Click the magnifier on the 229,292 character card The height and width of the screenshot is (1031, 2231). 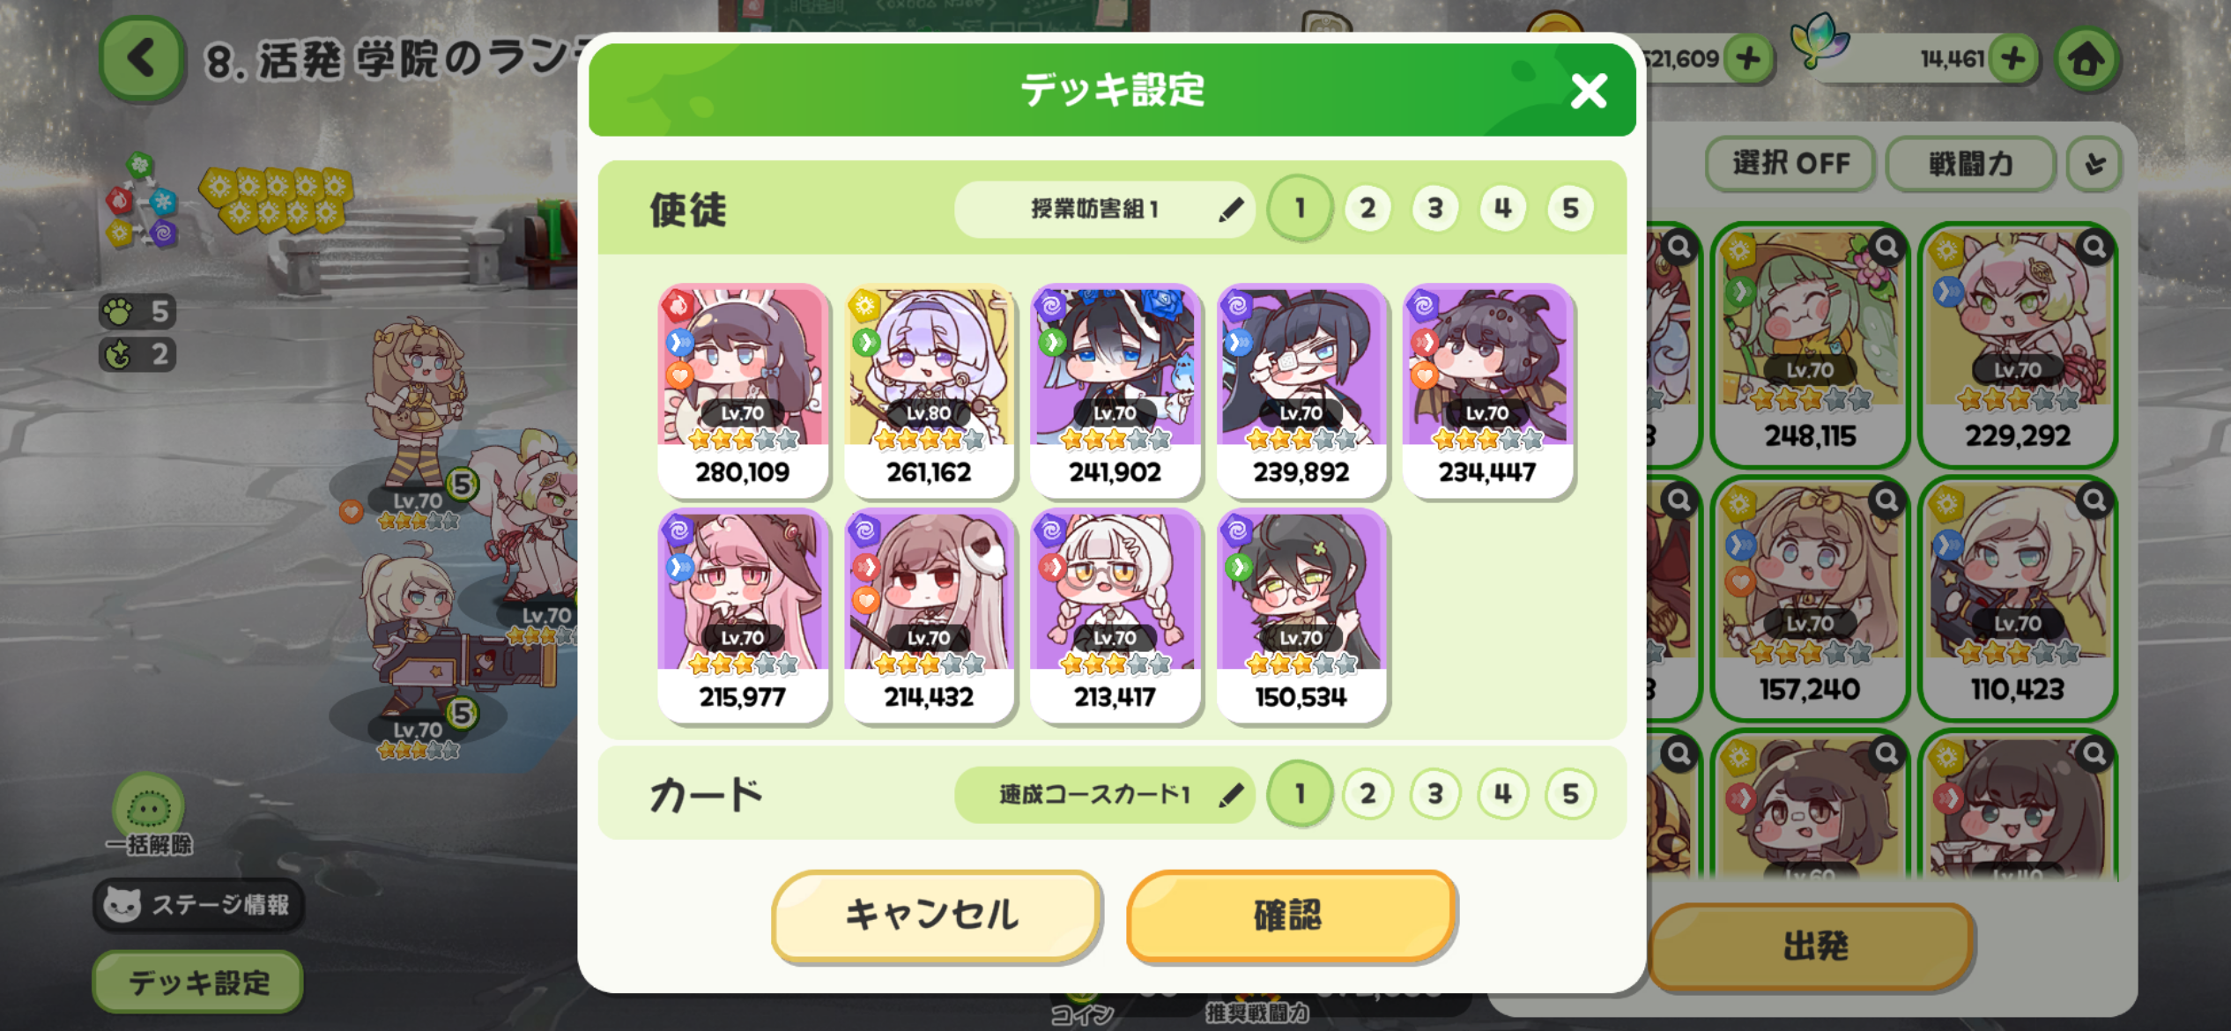[x=2094, y=247]
